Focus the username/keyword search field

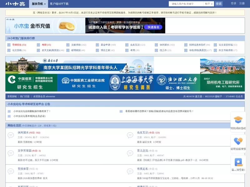click(186, 4)
